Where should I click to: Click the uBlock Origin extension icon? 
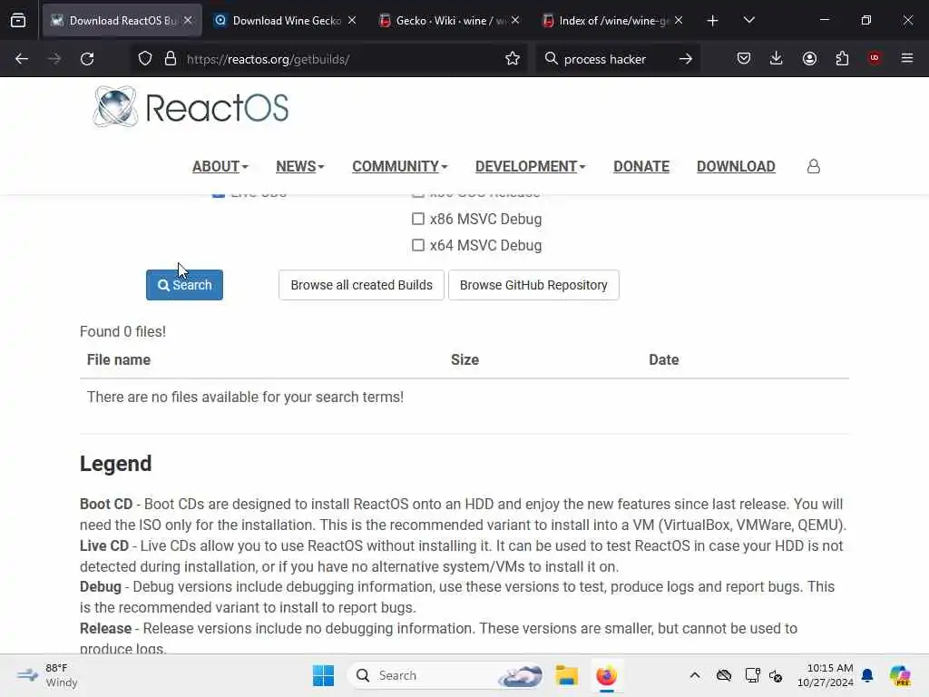point(874,58)
